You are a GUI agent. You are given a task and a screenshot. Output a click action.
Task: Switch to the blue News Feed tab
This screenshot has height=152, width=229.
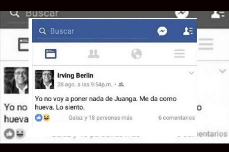pyautogui.click(x=51, y=54)
